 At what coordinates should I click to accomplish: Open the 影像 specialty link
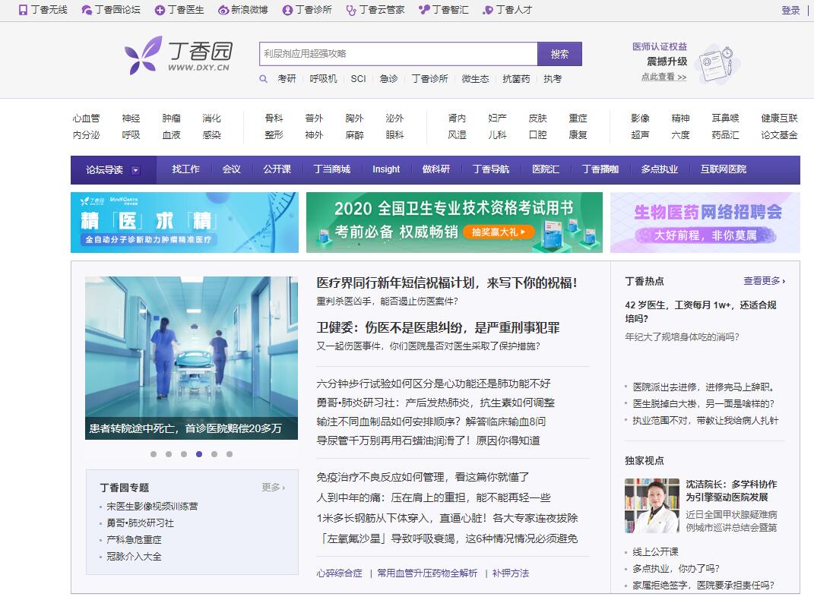coord(640,118)
